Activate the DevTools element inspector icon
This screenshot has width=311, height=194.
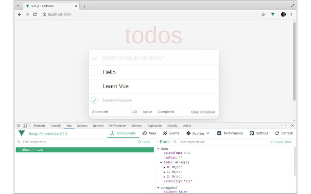click(x=18, y=126)
